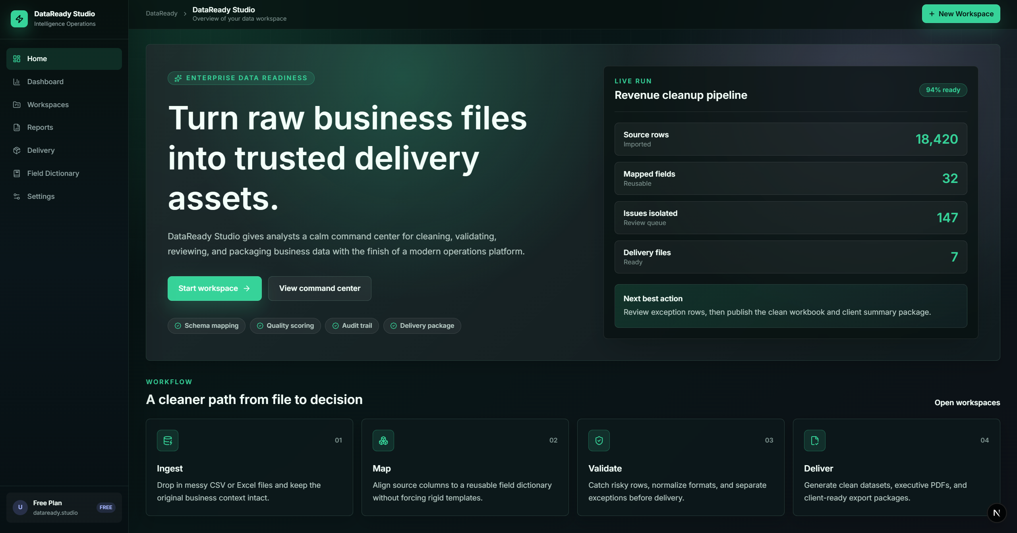Screen dimensions: 1017x533
Task: Click the arrow icon in Start workspace button
Action: [247, 289]
